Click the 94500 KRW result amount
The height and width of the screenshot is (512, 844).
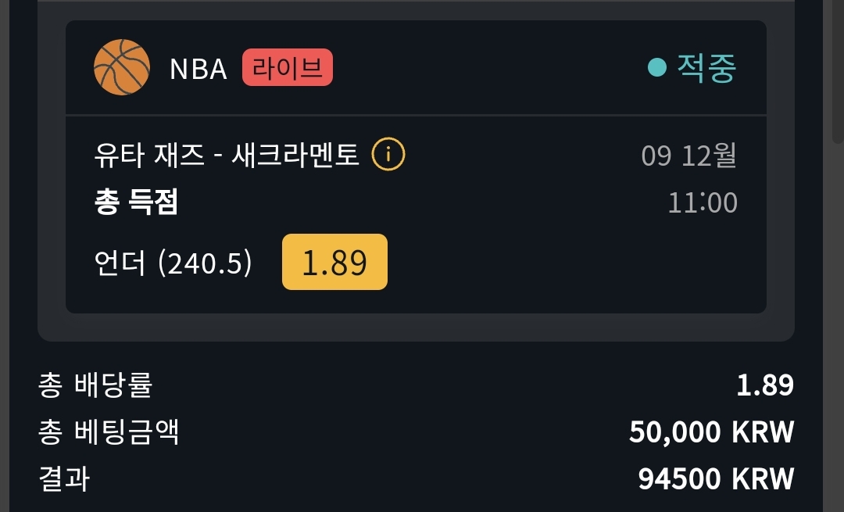pos(716,478)
